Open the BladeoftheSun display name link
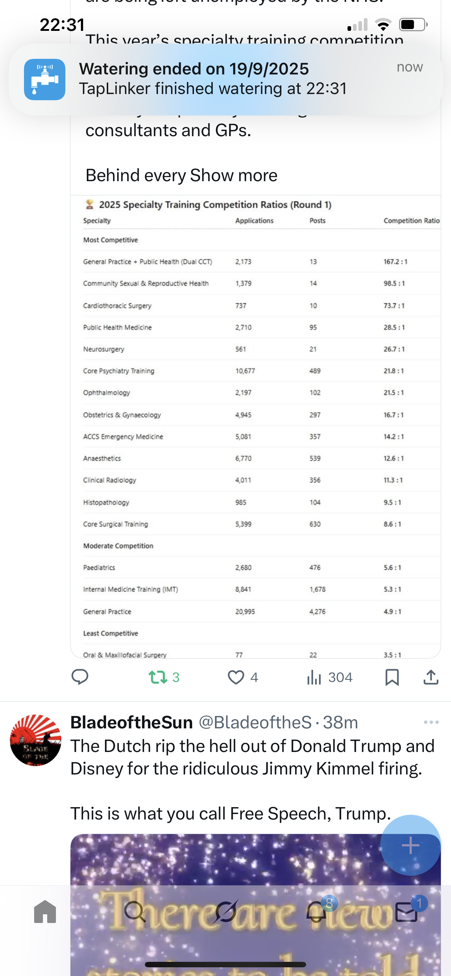 pos(131,723)
